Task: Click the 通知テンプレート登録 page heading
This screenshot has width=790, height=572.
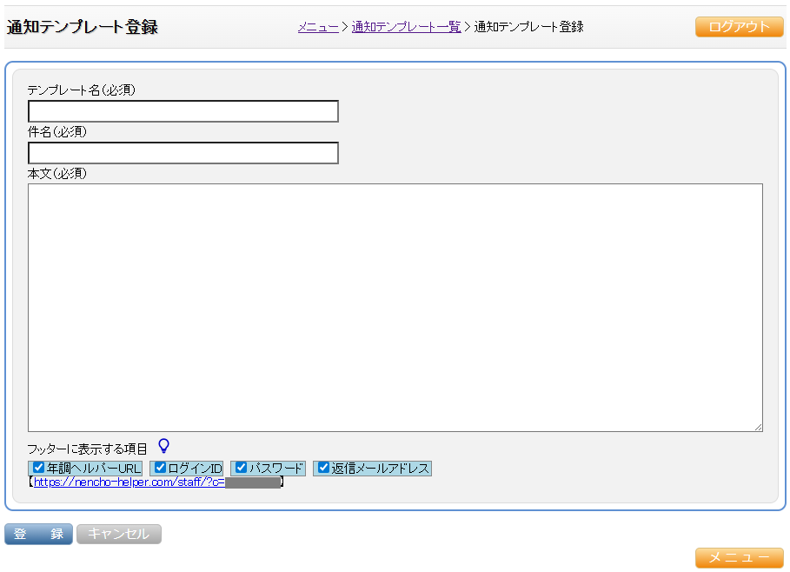Action: [82, 27]
